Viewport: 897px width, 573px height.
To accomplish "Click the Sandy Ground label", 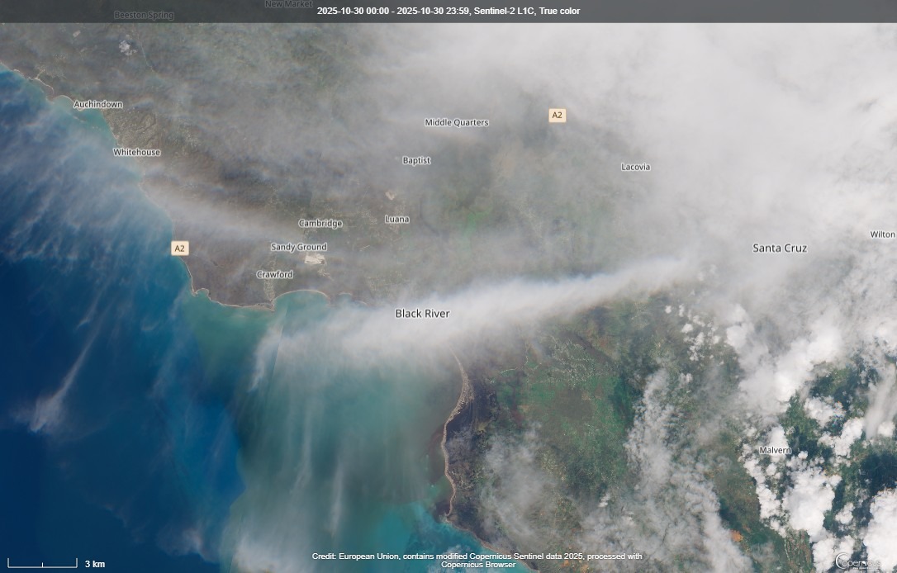I will pyautogui.click(x=298, y=247).
